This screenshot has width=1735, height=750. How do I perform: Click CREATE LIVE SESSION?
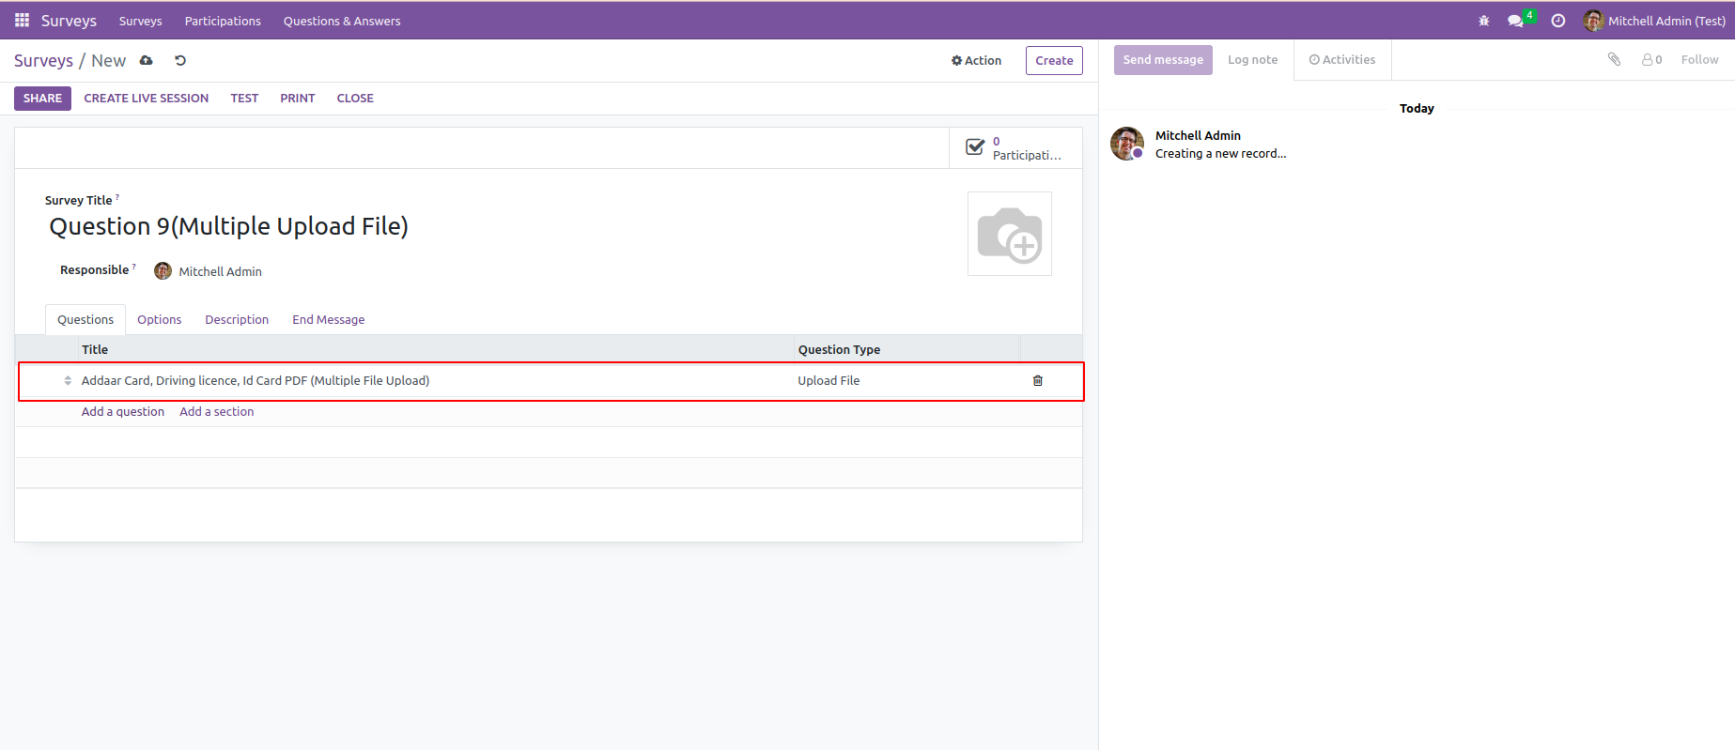(147, 98)
